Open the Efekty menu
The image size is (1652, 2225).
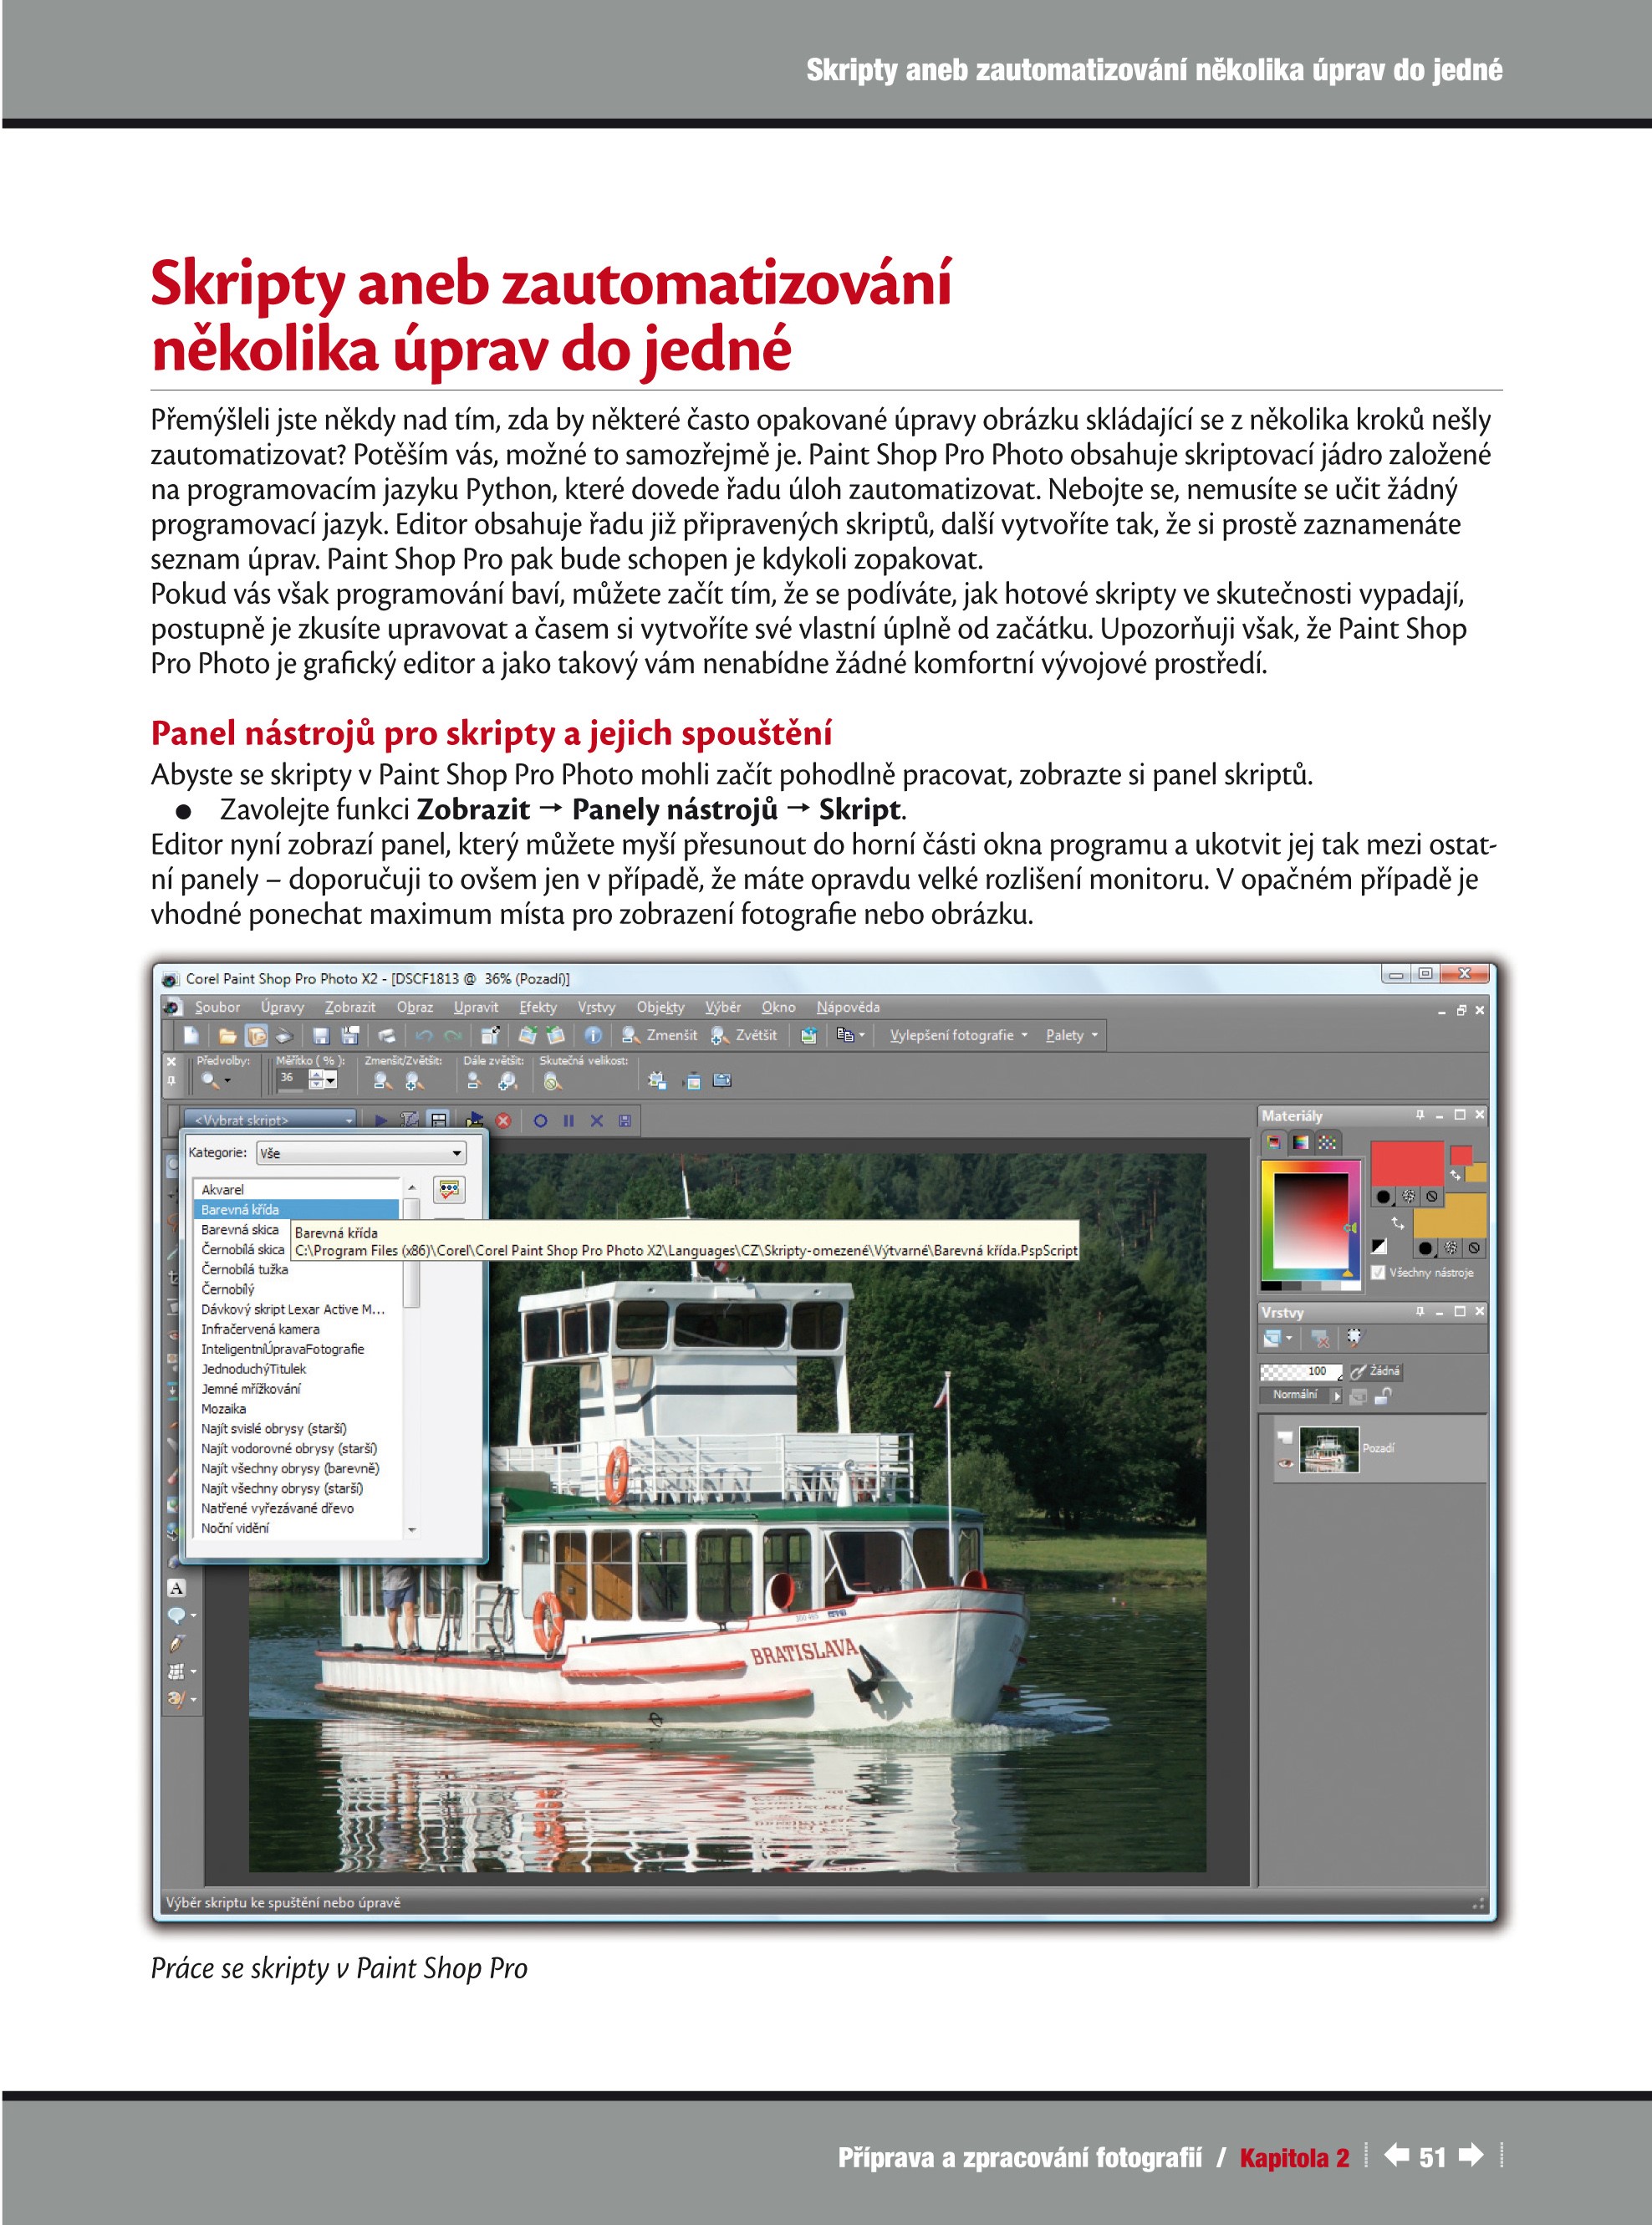(x=537, y=1007)
